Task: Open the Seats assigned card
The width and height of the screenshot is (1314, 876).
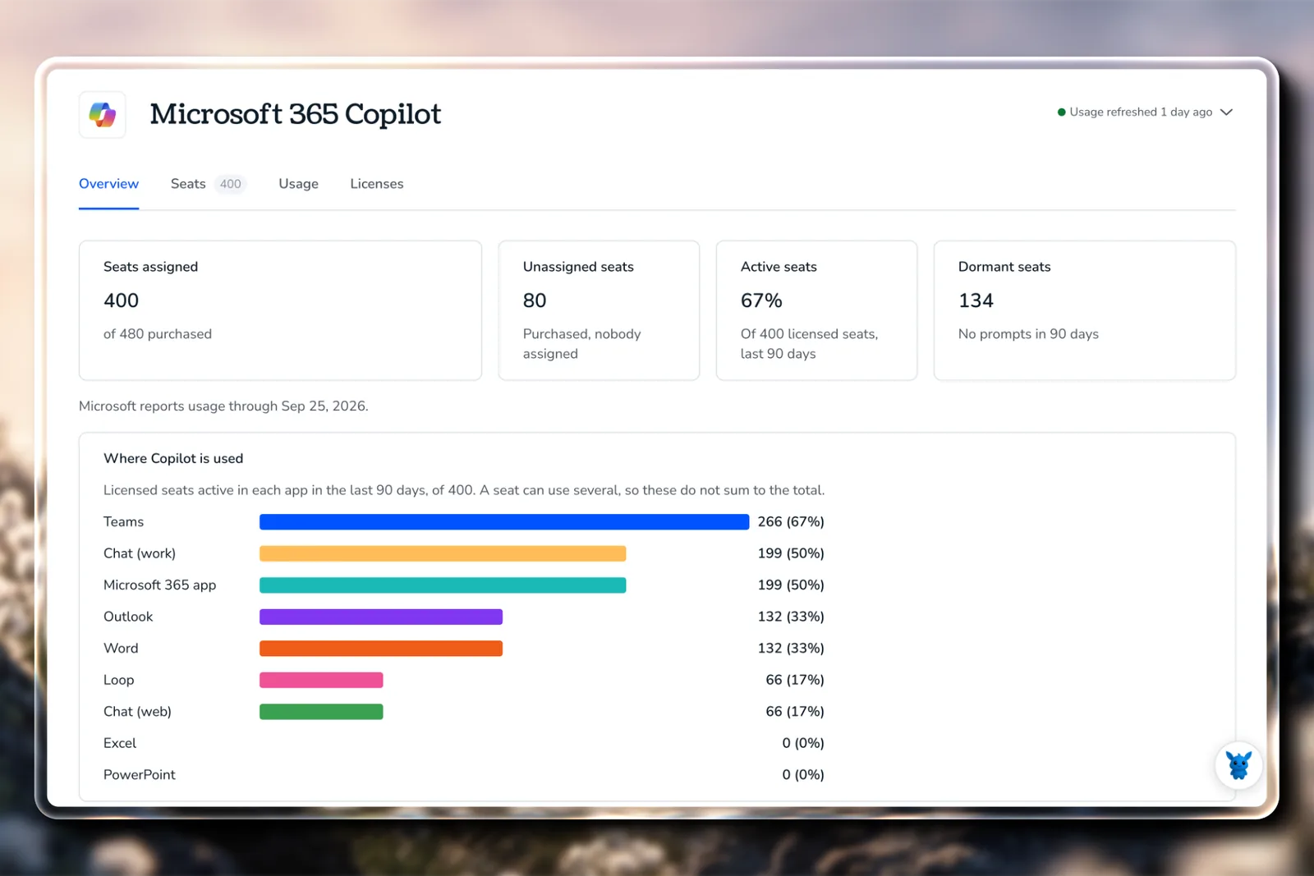Action: (x=280, y=310)
